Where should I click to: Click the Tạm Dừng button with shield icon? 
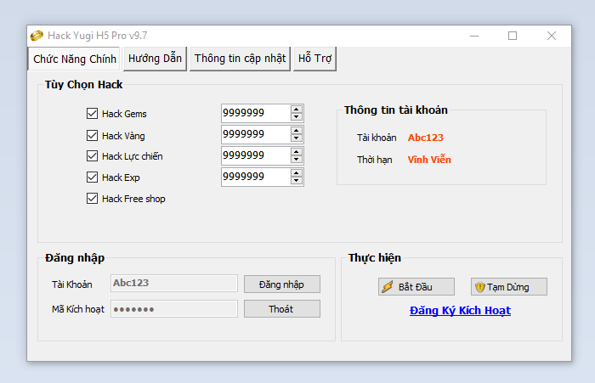tap(509, 287)
